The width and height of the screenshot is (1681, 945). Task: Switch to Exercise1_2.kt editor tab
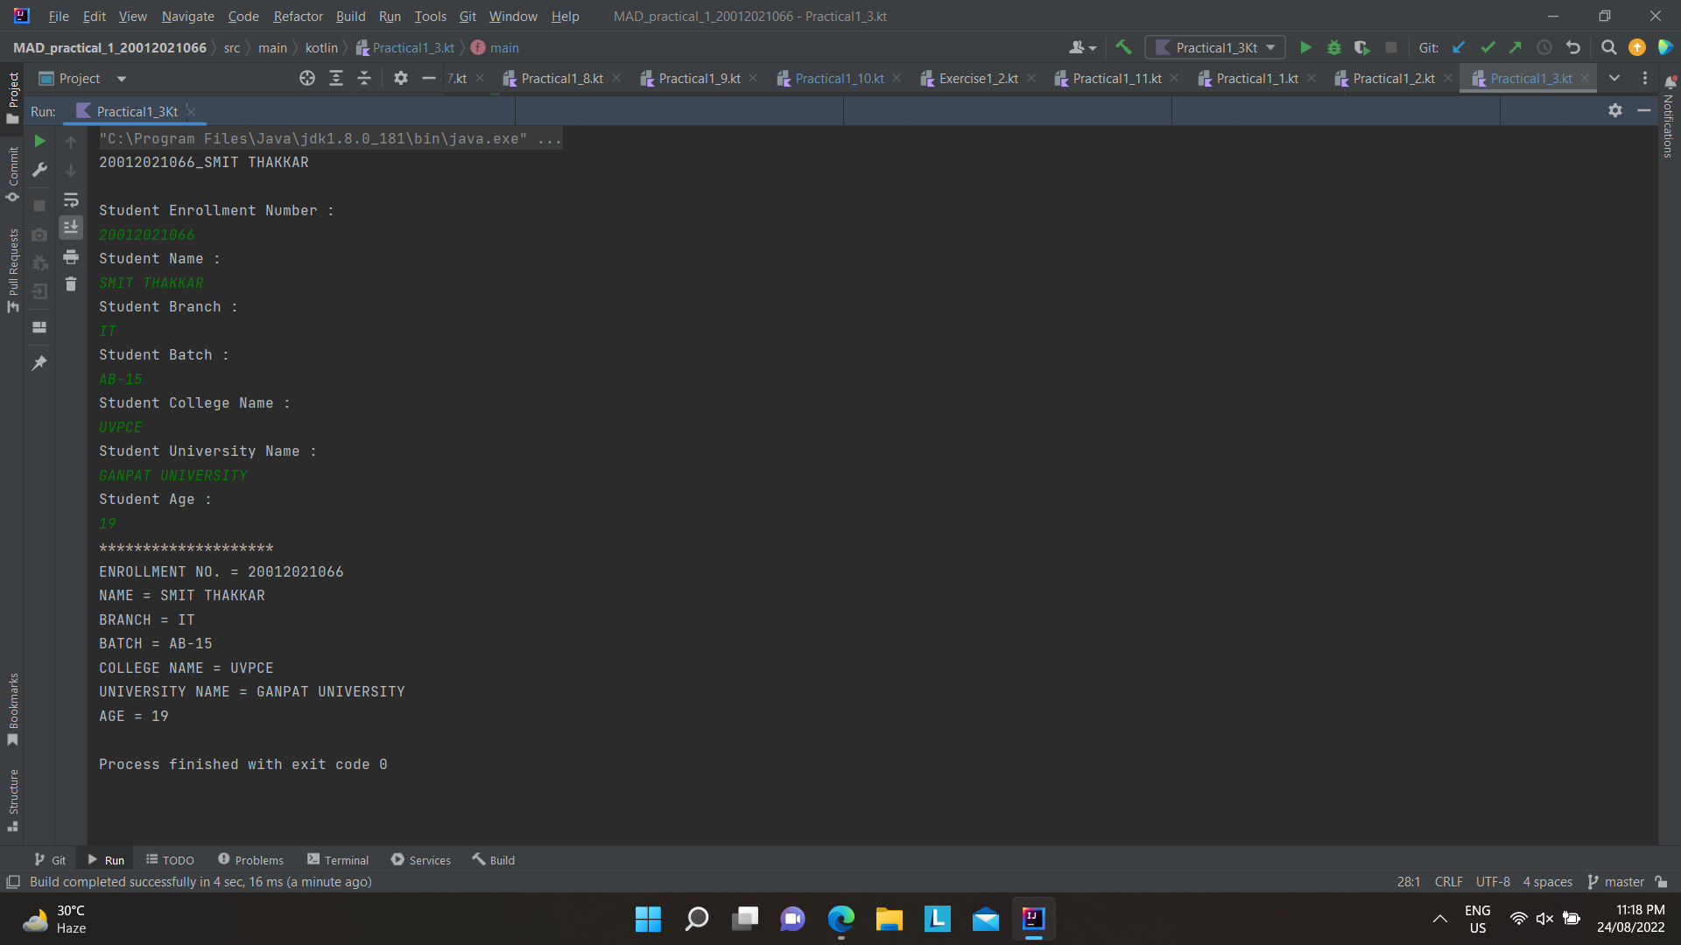(978, 79)
